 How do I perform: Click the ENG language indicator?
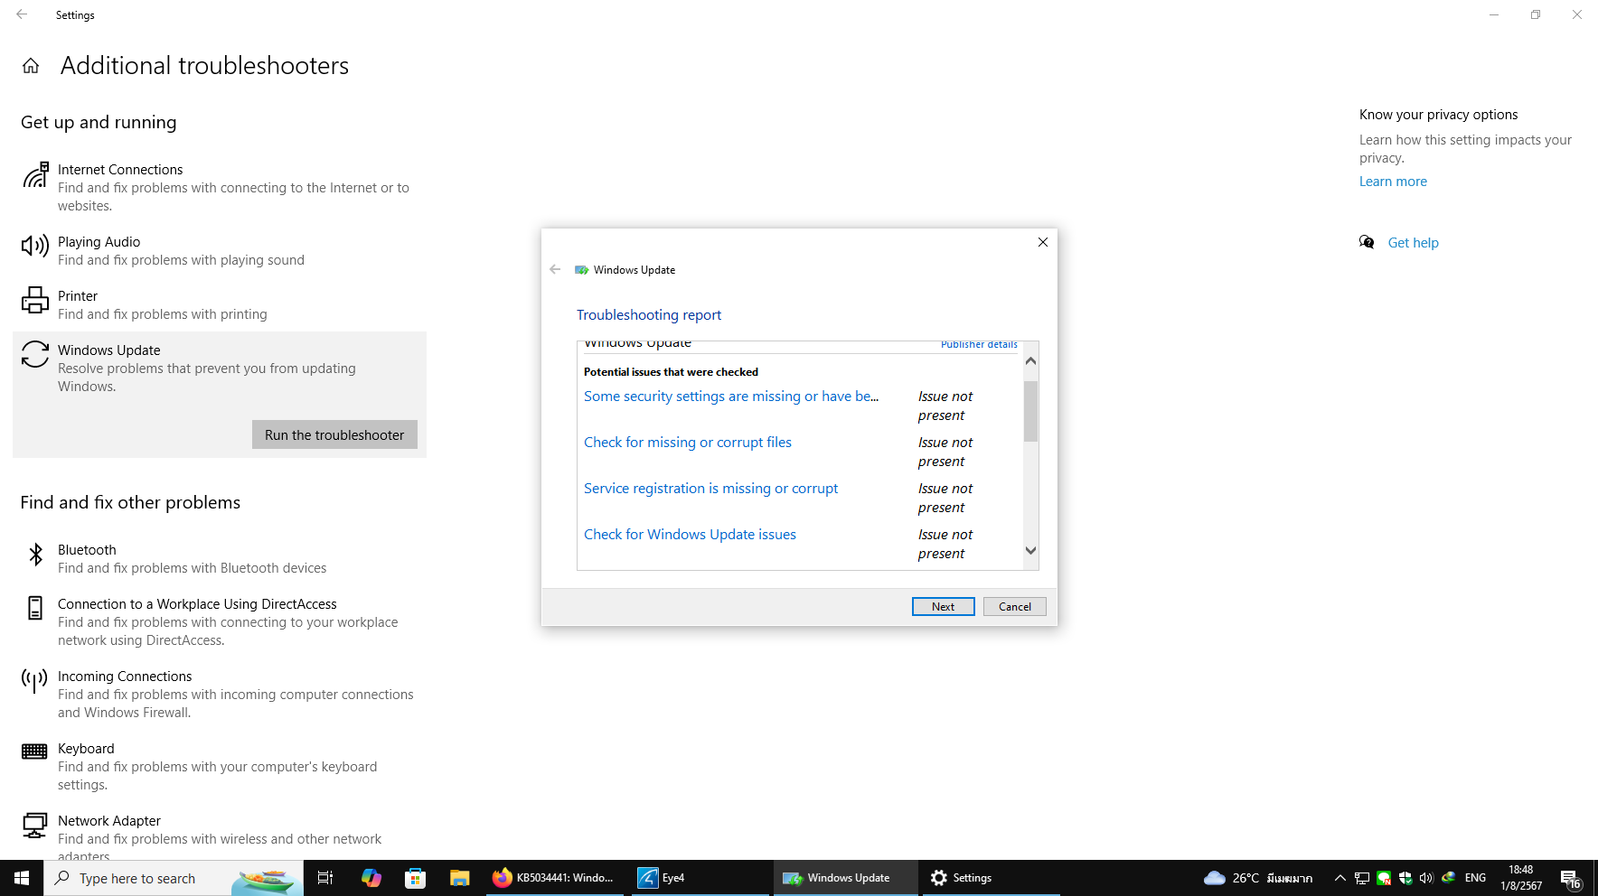click(x=1475, y=878)
